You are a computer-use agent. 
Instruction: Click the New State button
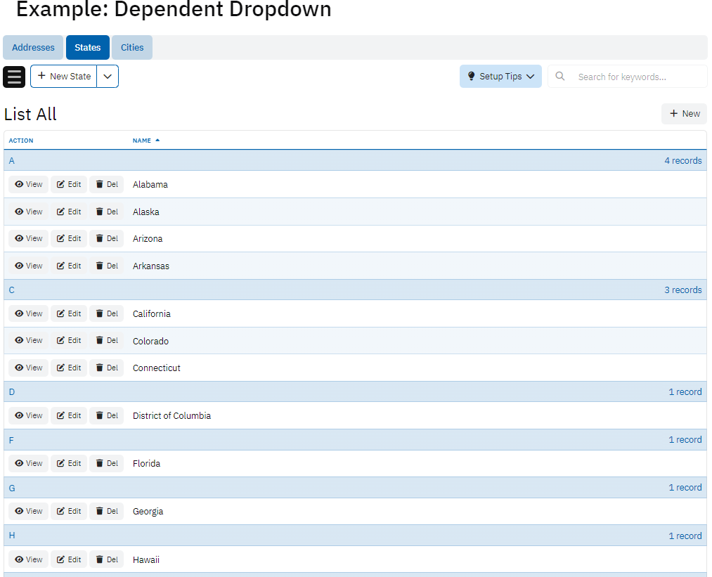pos(64,77)
